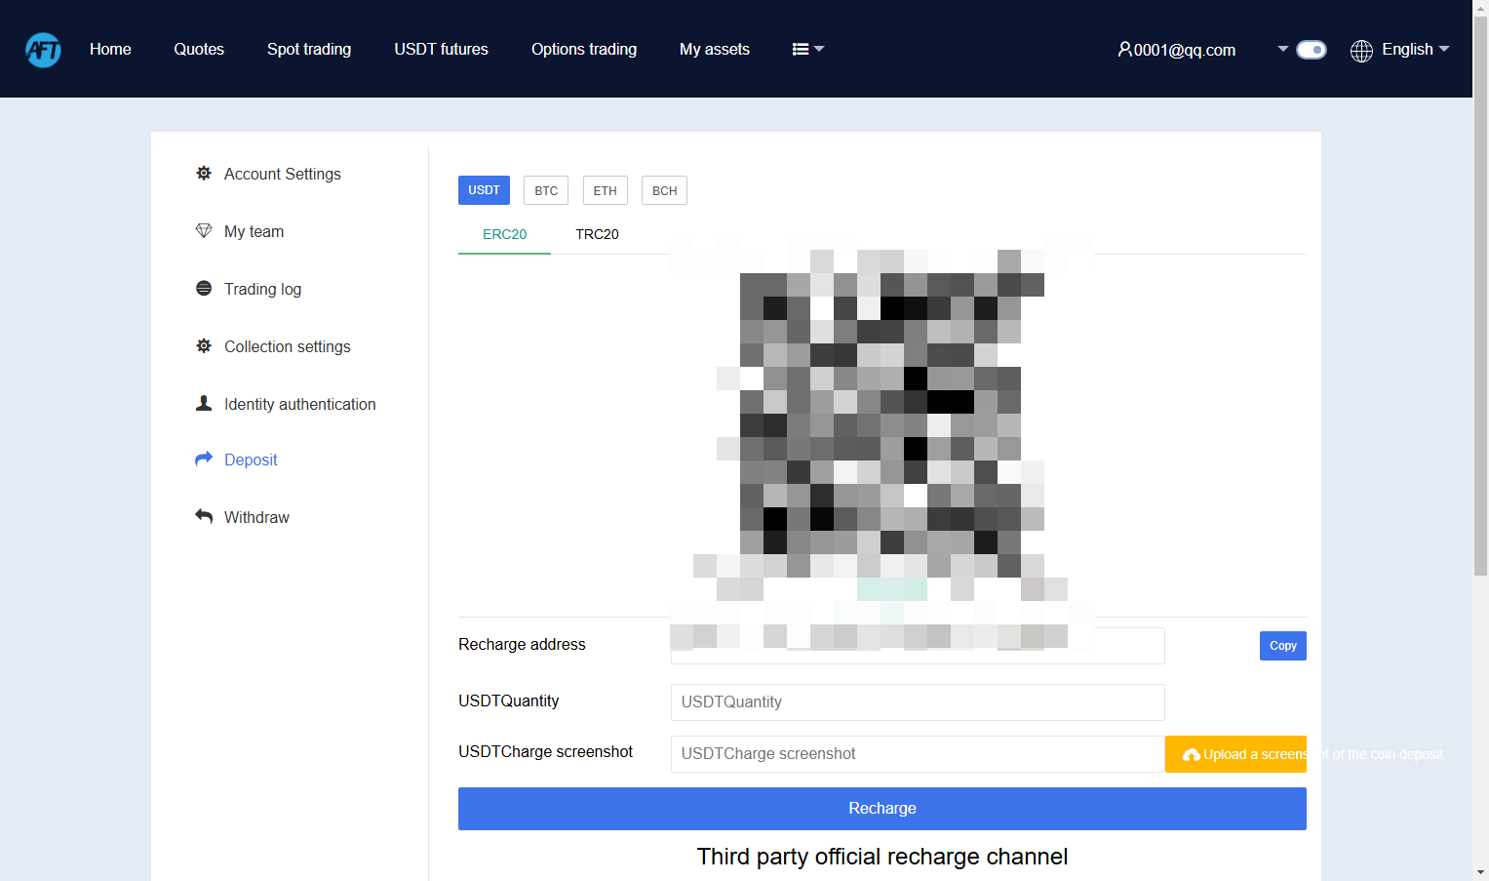Click the My team diamond icon

204,230
